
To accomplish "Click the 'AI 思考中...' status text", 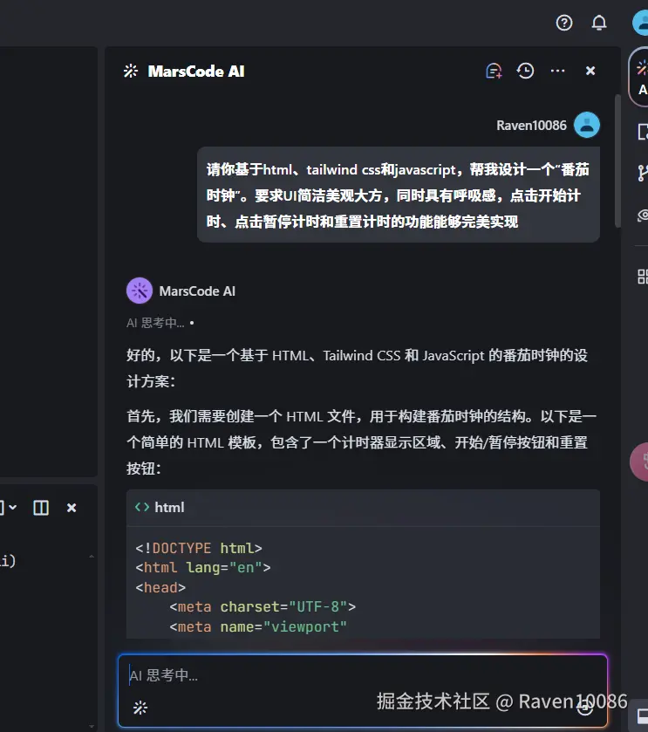I will pos(155,323).
